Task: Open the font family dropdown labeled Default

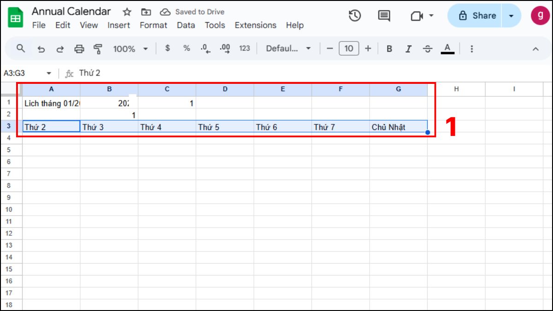Action: click(x=287, y=48)
